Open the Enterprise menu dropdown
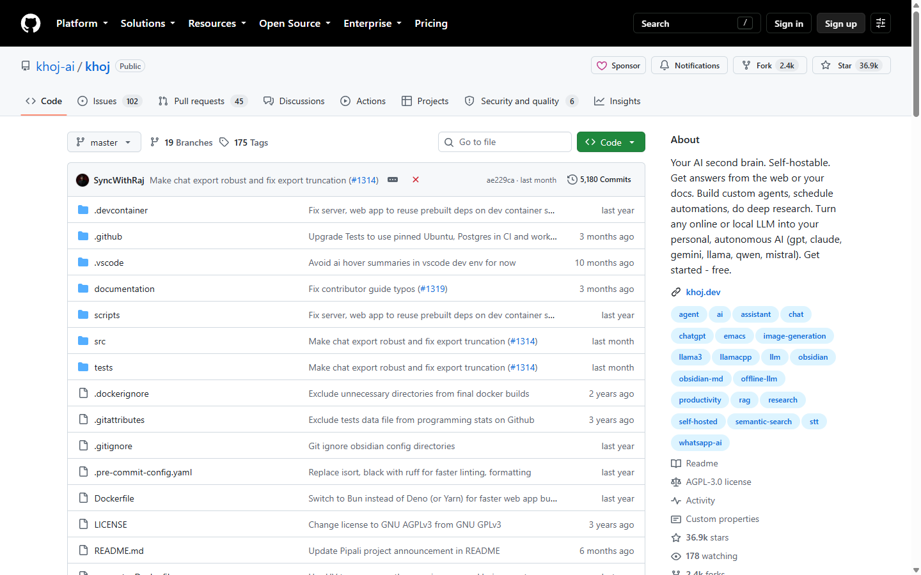Viewport: 921px width, 575px height. 372,24
